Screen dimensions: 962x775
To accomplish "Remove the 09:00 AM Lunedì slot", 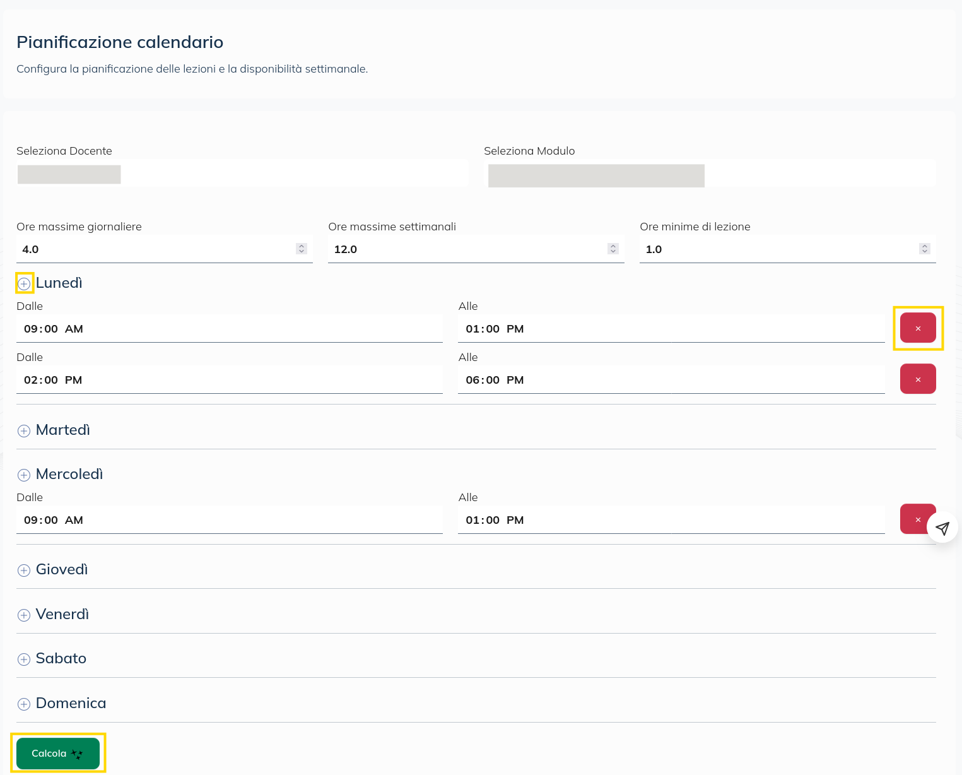I will 918,328.
